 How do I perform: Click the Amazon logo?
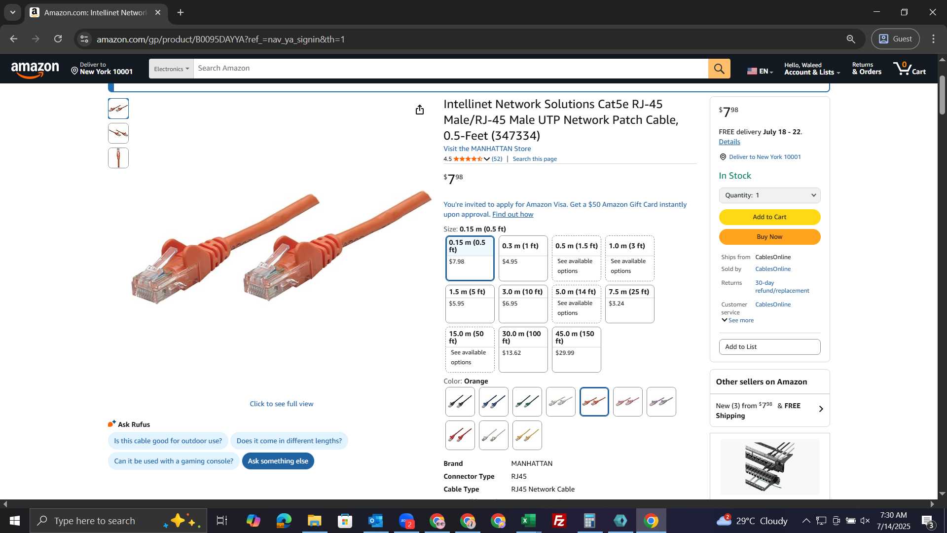tap(35, 70)
